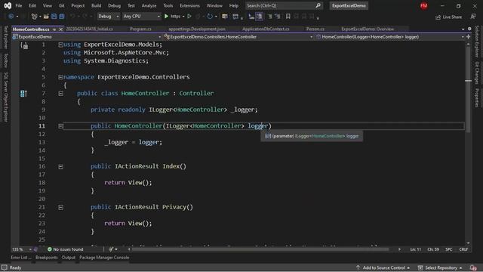Close the HomeController.cs tab
483x272 pixels.
(x=60, y=29)
